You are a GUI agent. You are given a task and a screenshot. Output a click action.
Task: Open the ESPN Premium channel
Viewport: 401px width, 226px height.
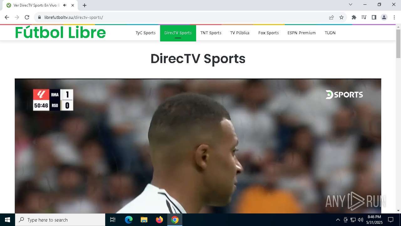pos(302,33)
